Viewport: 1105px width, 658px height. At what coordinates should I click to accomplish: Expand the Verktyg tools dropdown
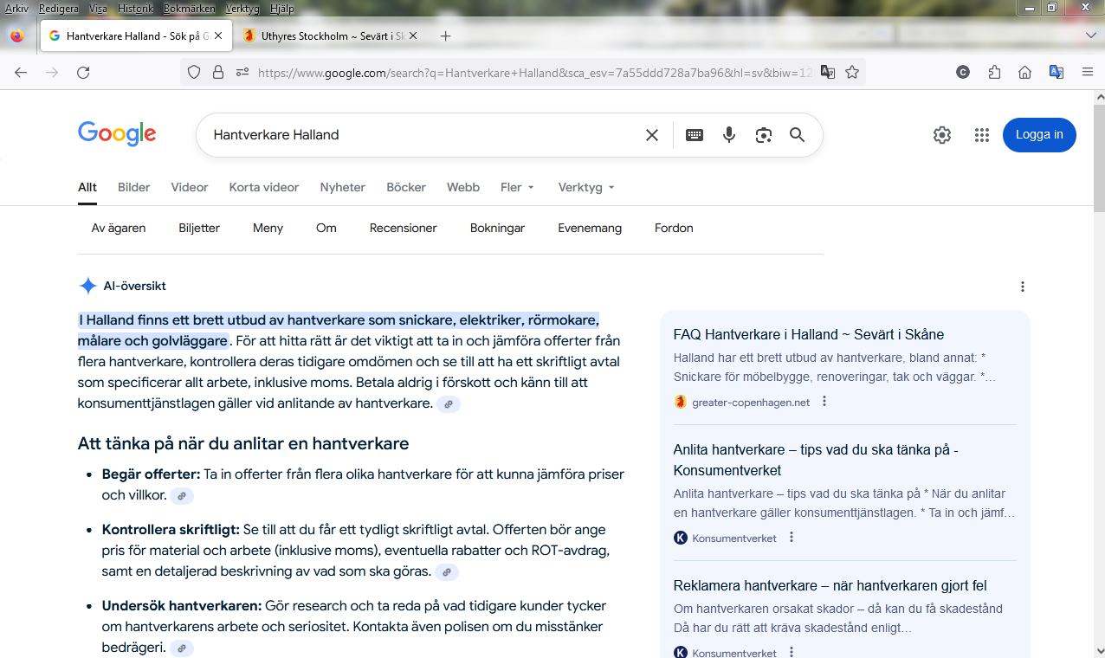coord(586,187)
